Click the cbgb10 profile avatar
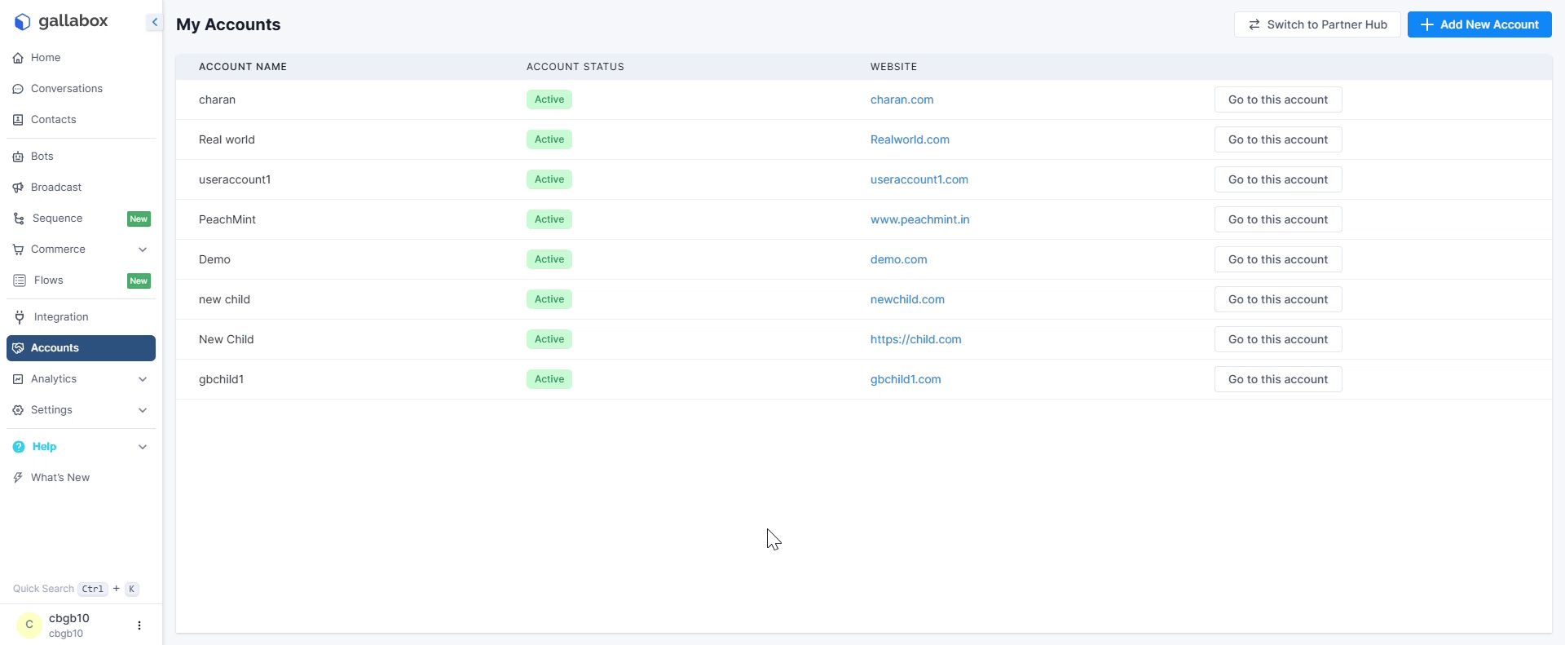Image resolution: width=1565 pixels, height=645 pixels. click(29, 625)
